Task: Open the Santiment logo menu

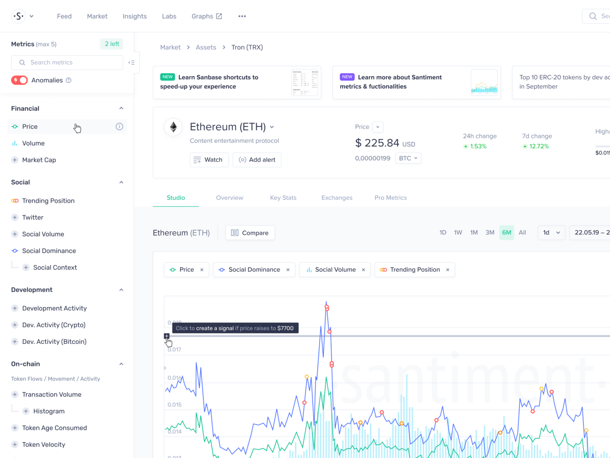Action: tap(18, 16)
